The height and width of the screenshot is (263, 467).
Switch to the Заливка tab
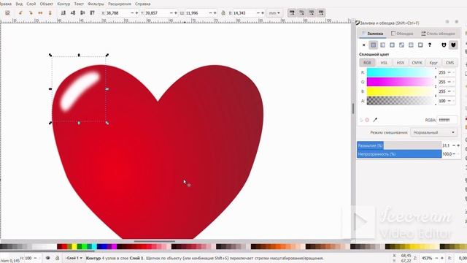372,34
